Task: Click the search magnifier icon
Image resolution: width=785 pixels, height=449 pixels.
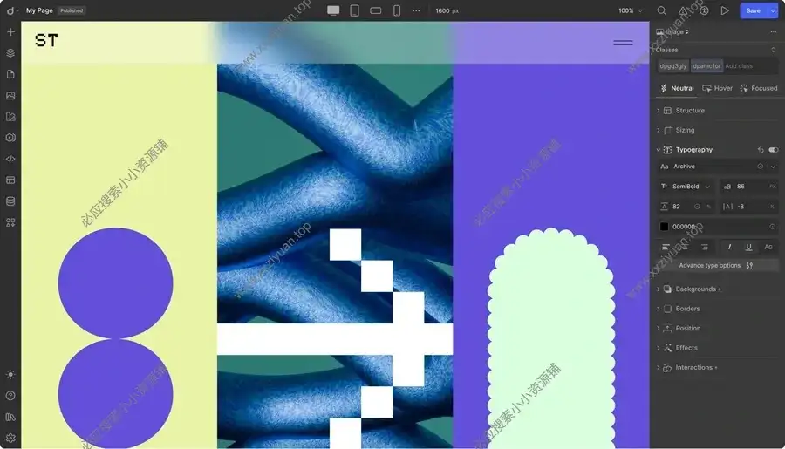Action: point(661,10)
